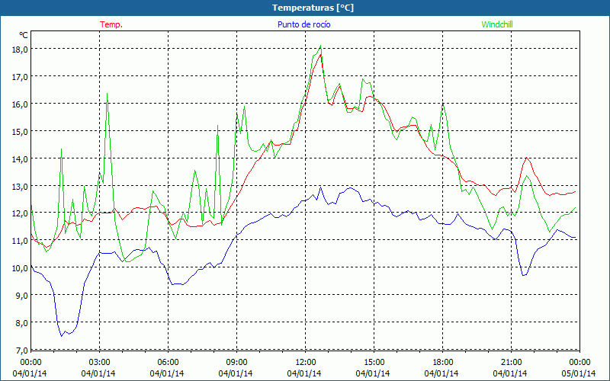Click the 05/01/14 date label

coord(579,373)
